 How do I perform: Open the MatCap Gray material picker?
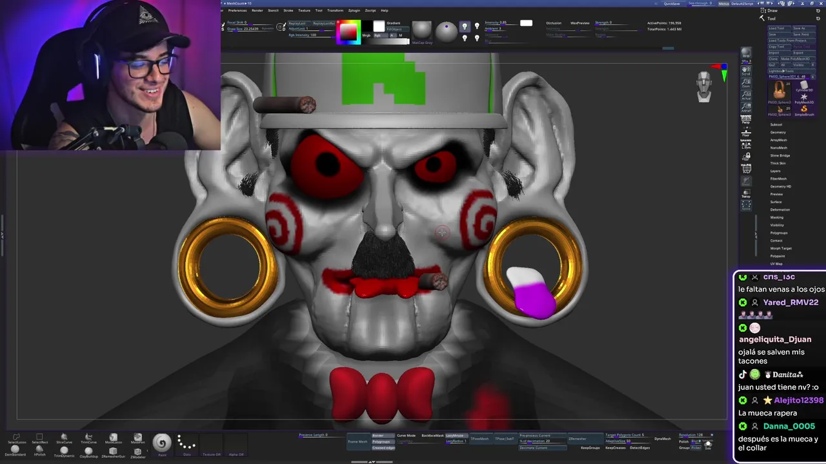tap(422, 32)
